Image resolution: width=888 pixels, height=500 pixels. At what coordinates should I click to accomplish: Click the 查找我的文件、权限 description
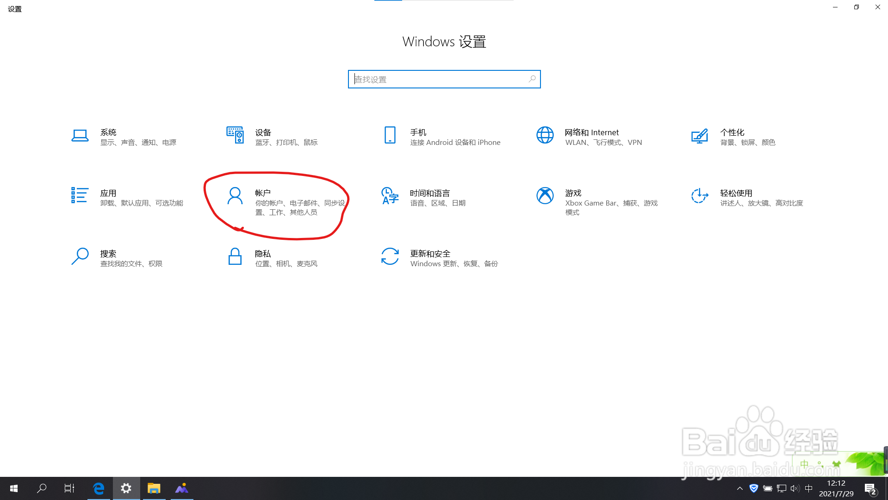tap(131, 264)
